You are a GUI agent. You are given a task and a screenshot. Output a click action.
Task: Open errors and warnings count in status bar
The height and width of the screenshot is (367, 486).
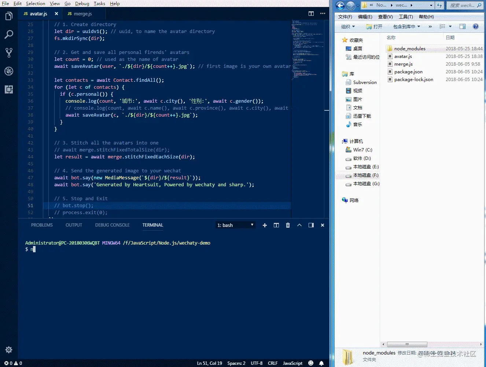[13, 363]
